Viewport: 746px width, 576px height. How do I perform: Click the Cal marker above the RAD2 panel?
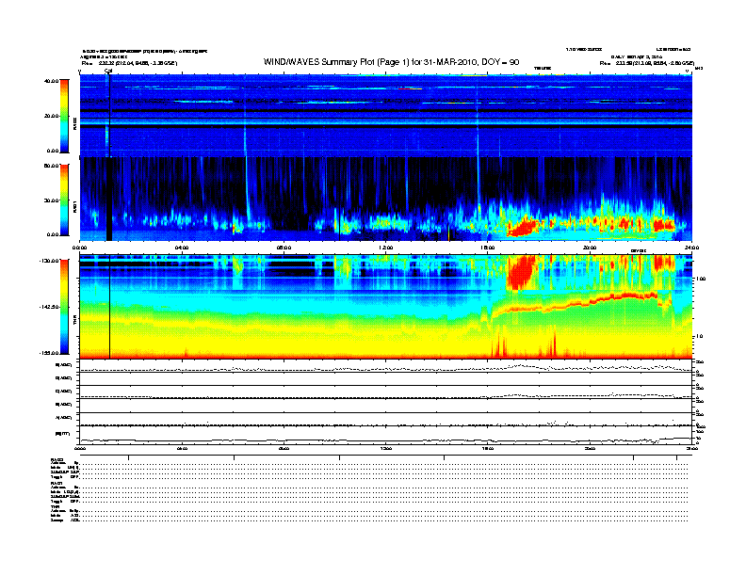coord(108,71)
